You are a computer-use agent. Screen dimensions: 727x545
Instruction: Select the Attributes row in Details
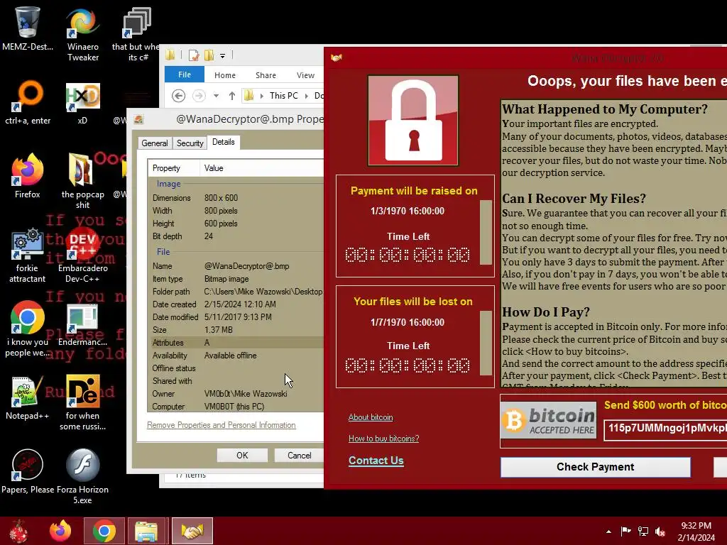236,343
